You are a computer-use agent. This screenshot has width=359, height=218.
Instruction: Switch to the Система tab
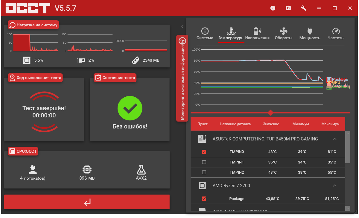[205, 34]
